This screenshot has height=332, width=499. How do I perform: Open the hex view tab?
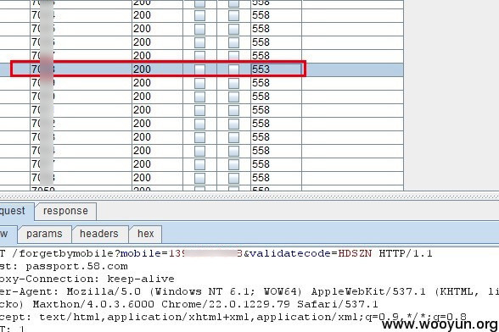click(x=145, y=234)
